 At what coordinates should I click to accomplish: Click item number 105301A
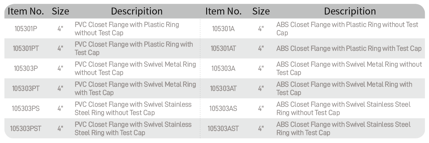pos(223,29)
